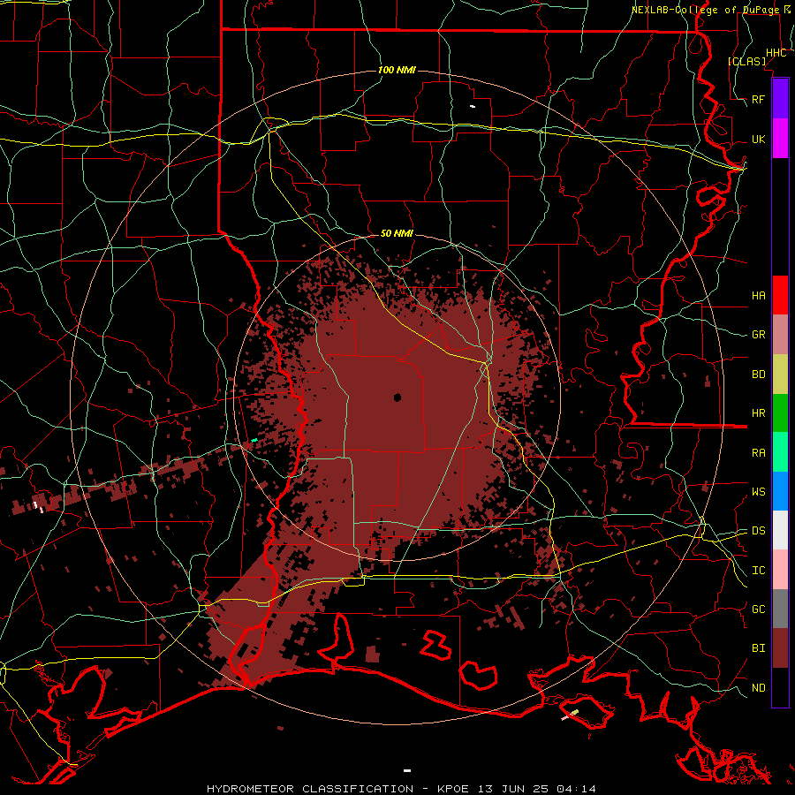
Task: Pick the dark green HR legend swatch
Action: 780,413
